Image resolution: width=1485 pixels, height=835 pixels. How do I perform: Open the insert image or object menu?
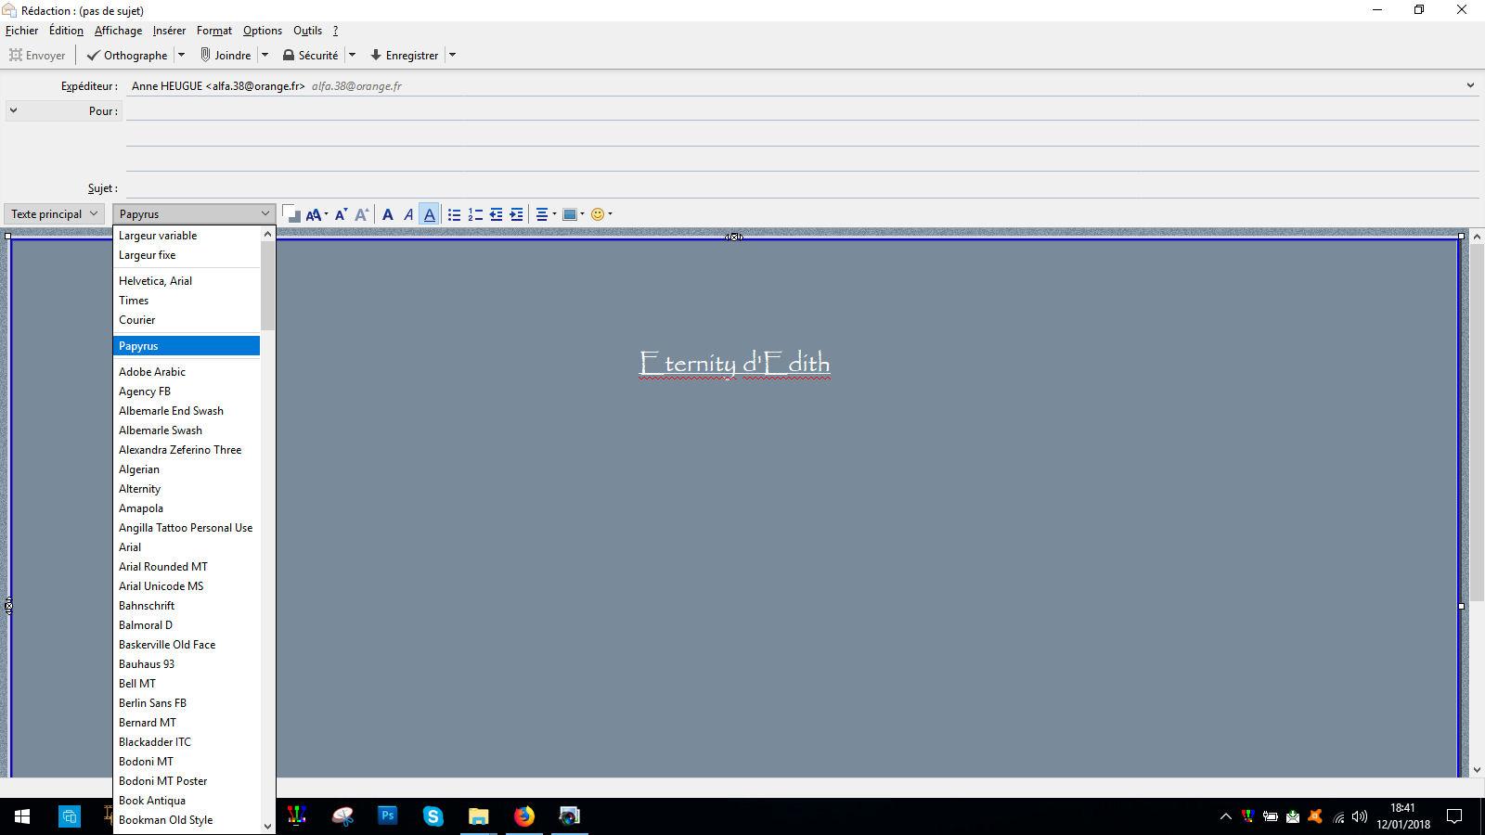coord(574,214)
